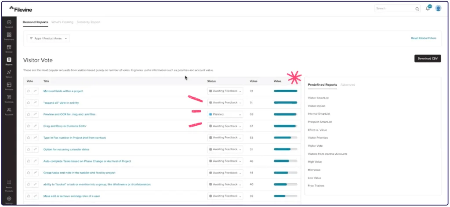Viewport: 450px width, 207px height.
Task: Open the Pendo Products grid icon
Action: tap(9, 182)
